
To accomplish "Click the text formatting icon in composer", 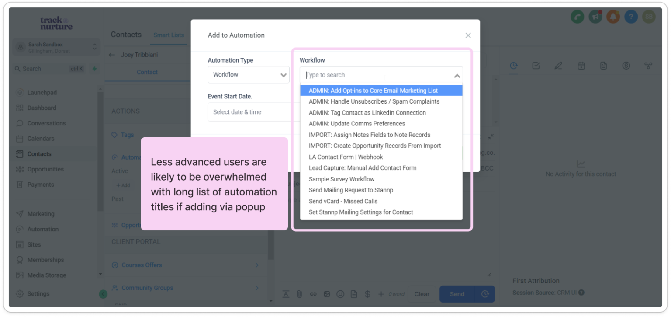I will (286, 294).
